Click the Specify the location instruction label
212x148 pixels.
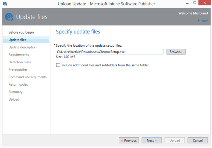[89, 46]
